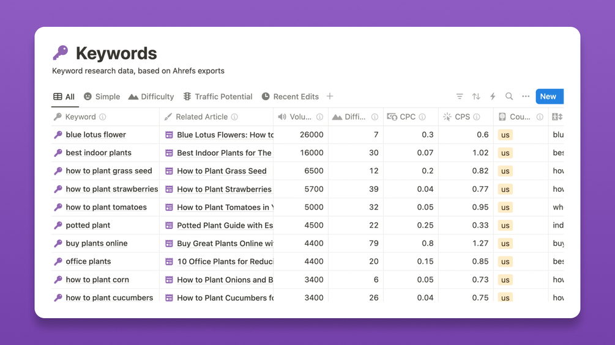Click the volume cell showing 26000
The width and height of the screenshot is (615, 345).
point(301,134)
